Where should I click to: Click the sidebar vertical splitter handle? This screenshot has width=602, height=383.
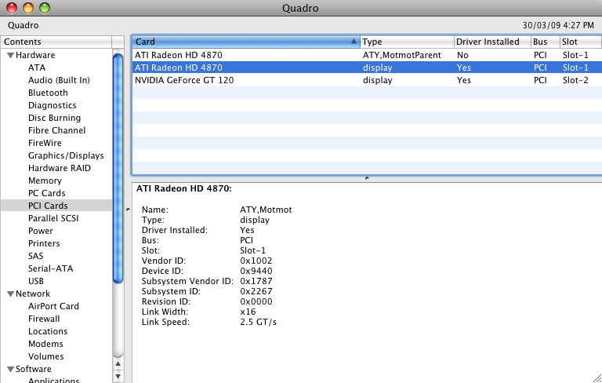[x=128, y=210]
